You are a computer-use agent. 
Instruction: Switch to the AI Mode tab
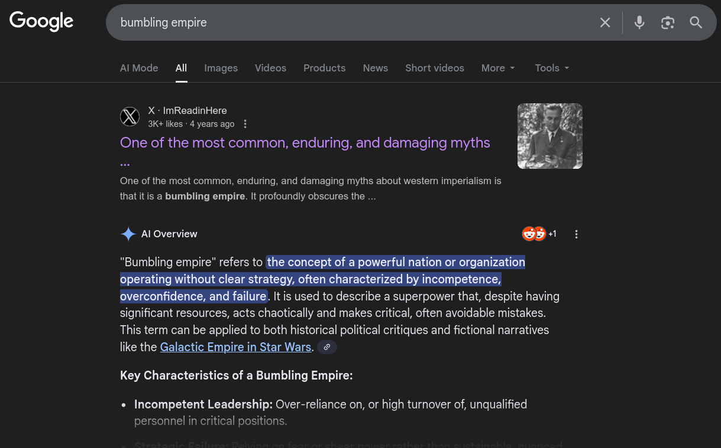139,68
